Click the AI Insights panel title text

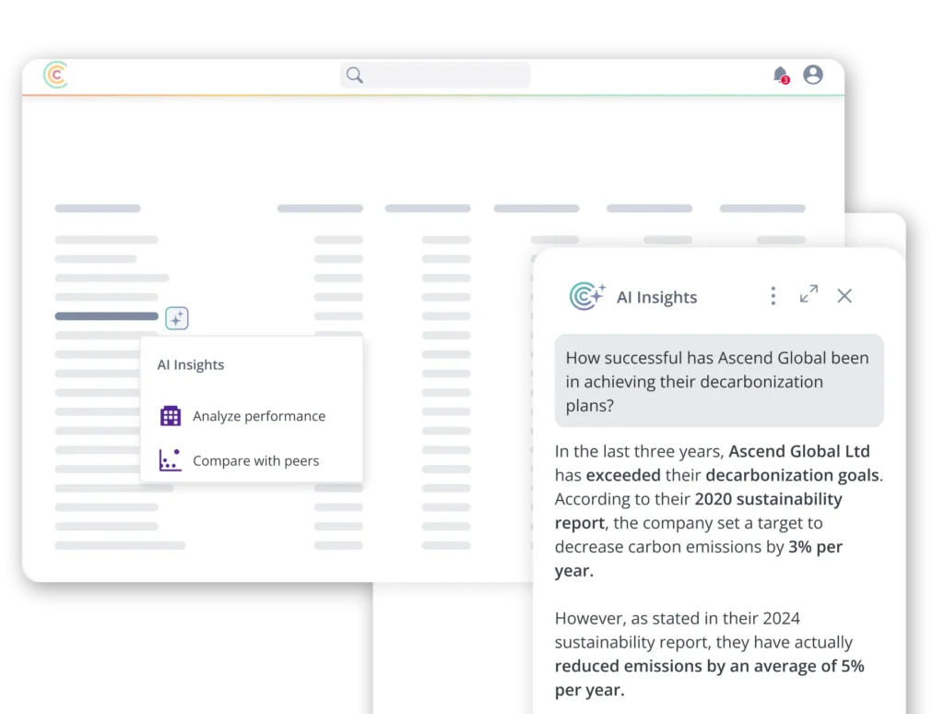tap(656, 297)
